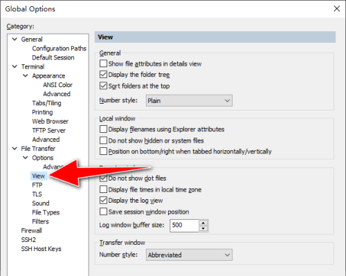Open the SSH Host Keys category
Viewport: 346px width, 276px height.
point(41,249)
